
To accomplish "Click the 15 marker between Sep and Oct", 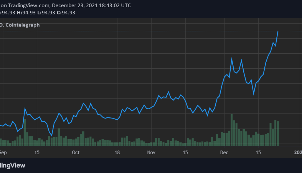I will pos(37,153).
